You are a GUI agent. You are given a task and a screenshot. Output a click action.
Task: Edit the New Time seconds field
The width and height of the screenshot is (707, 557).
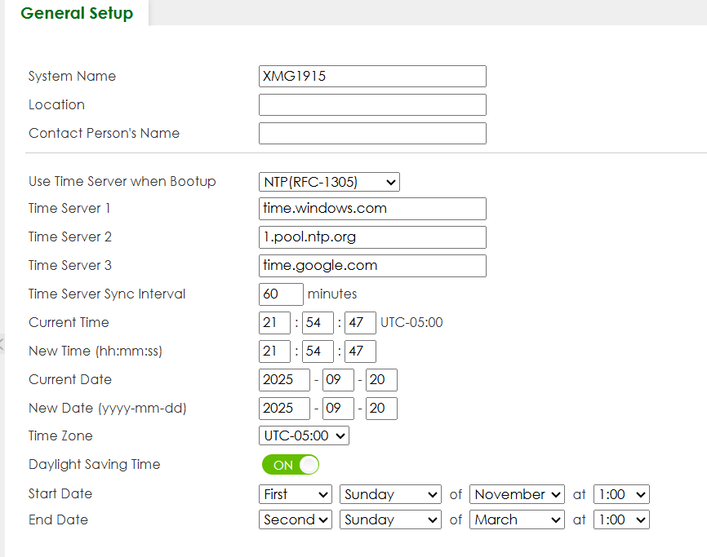pyautogui.click(x=360, y=351)
